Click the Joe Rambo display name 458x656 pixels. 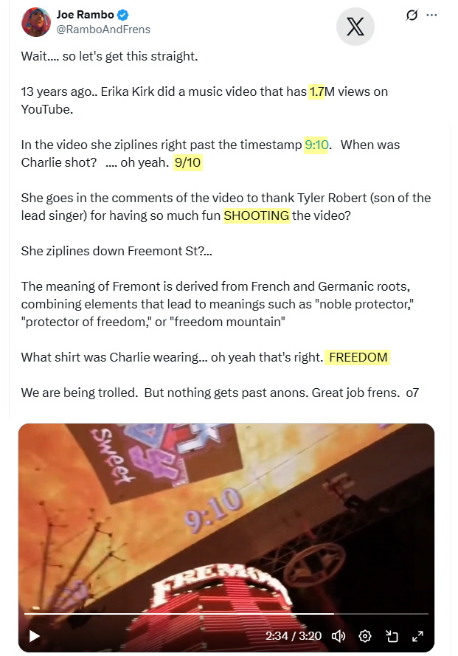[86, 15]
